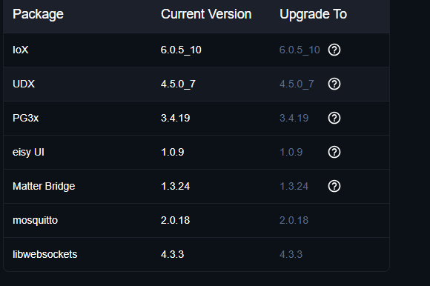Select the Matter Bridge package name
Screen dimensions: 430x286
click(44, 186)
